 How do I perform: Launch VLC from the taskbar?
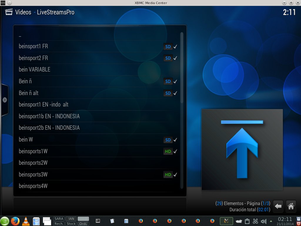[x=26, y=221]
